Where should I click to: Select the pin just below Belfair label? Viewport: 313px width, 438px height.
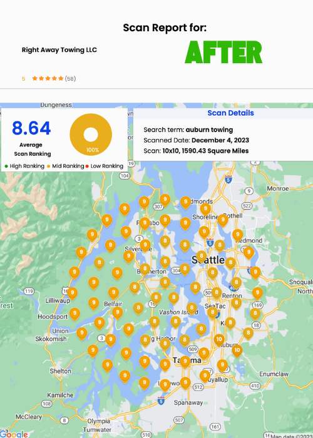pos(118,313)
